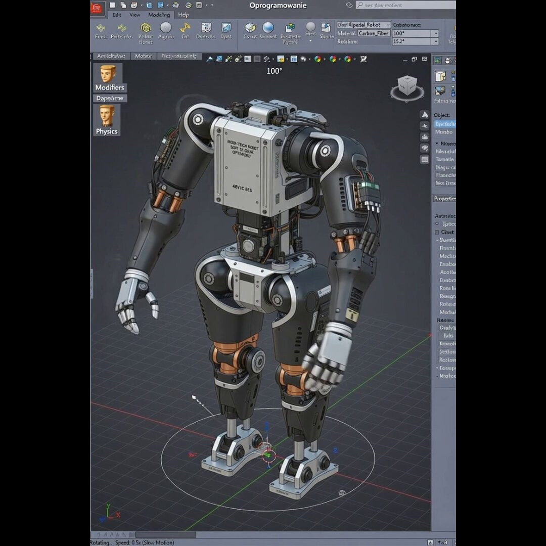Select the Cut tool in the ribbon

click(185, 28)
